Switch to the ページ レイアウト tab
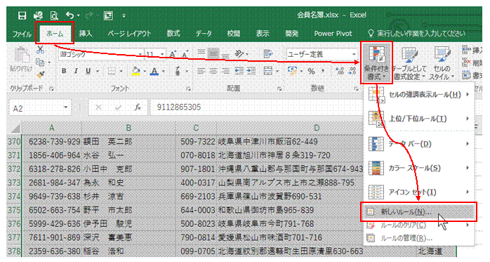This screenshot has width=490, height=262. coord(129,34)
